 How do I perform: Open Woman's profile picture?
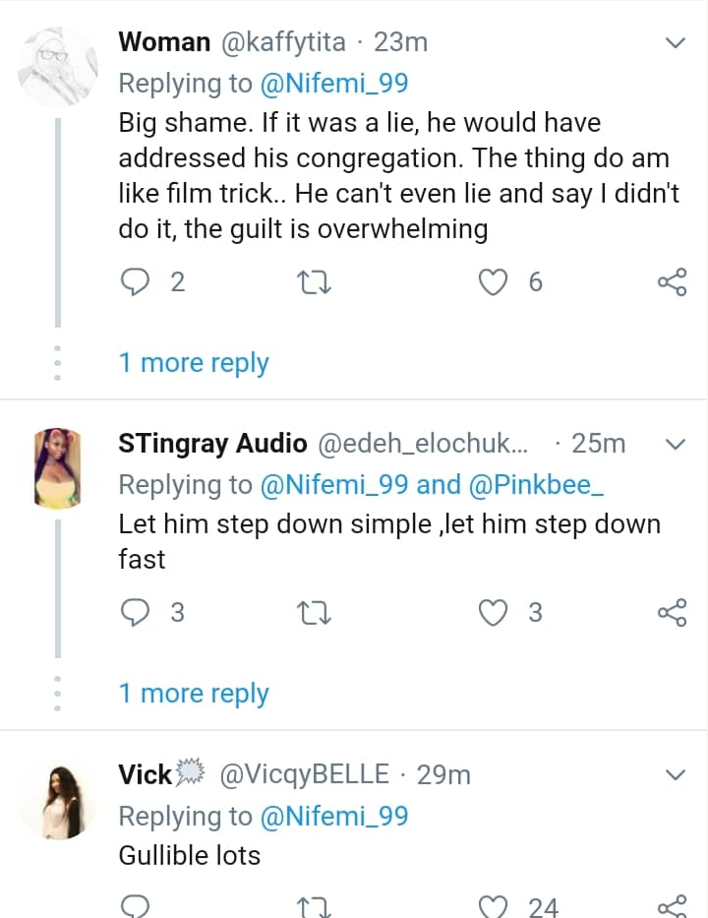(58, 64)
